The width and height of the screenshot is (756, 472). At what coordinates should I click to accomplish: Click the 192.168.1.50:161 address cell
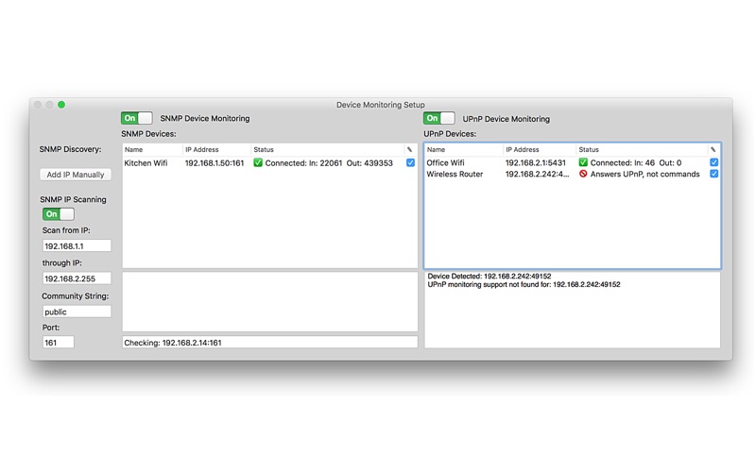coord(215,163)
